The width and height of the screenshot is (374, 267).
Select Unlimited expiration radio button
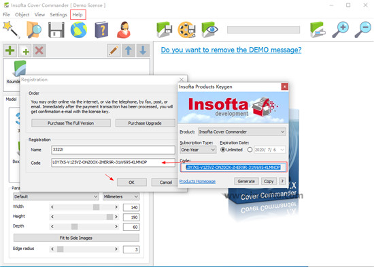pos(223,150)
